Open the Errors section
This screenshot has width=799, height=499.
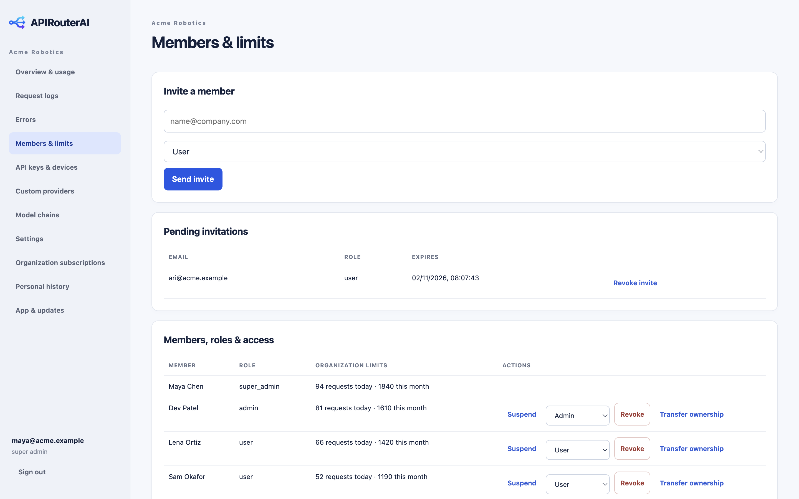point(65,119)
